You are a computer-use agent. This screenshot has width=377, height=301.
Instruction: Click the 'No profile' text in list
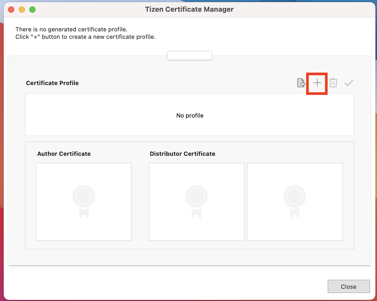pos(190,115)
